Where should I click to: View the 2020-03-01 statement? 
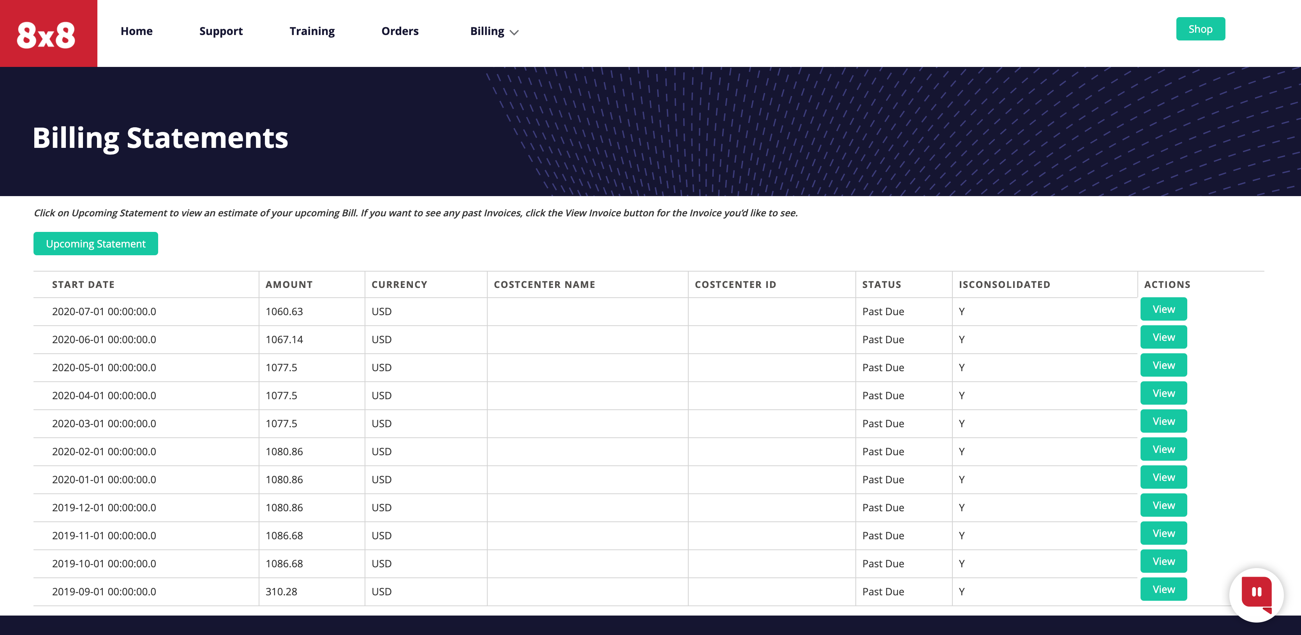point(1163,421)
